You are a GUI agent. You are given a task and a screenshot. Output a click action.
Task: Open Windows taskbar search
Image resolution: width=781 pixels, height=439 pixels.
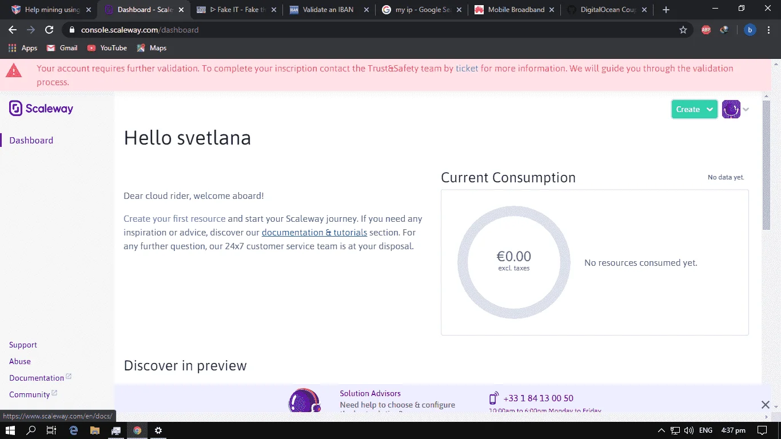(31, 430)
